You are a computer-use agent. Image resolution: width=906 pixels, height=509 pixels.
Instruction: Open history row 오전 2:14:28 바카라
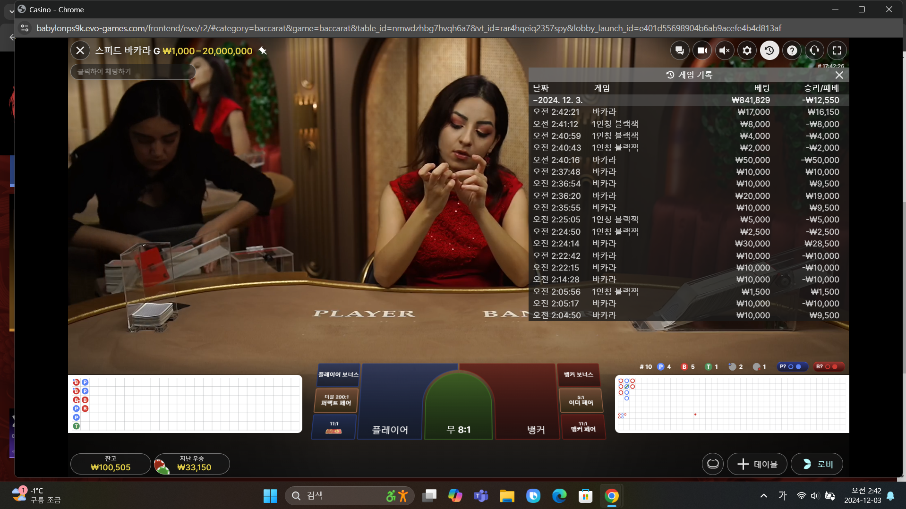[688, 280]
